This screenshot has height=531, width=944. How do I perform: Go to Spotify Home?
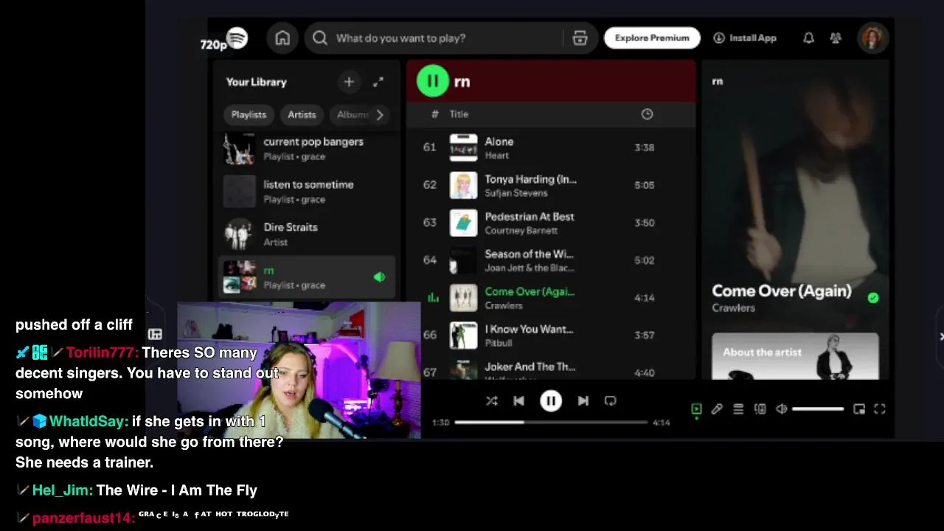tap(282, 38)
